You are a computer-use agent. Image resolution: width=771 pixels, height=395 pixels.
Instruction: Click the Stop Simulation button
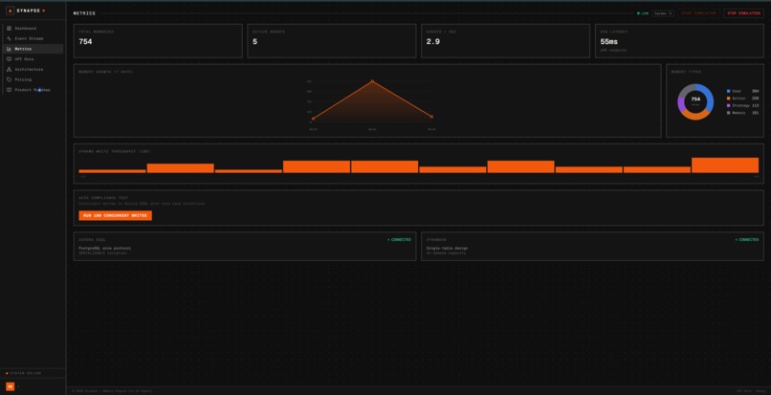click(x=743, y=13)
